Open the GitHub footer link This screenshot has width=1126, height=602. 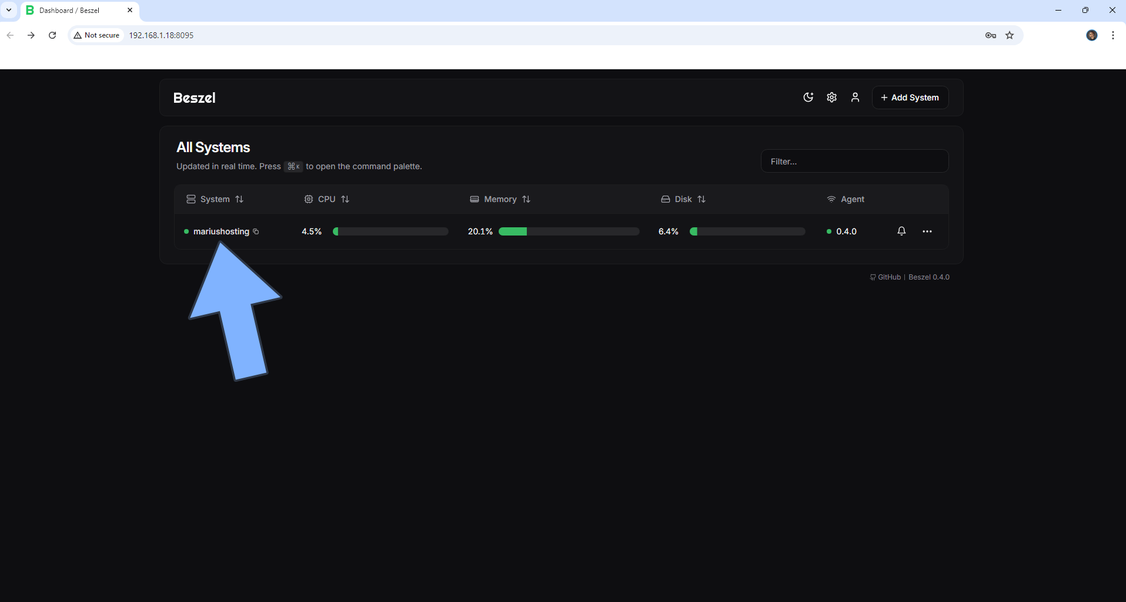coord(886,277)
